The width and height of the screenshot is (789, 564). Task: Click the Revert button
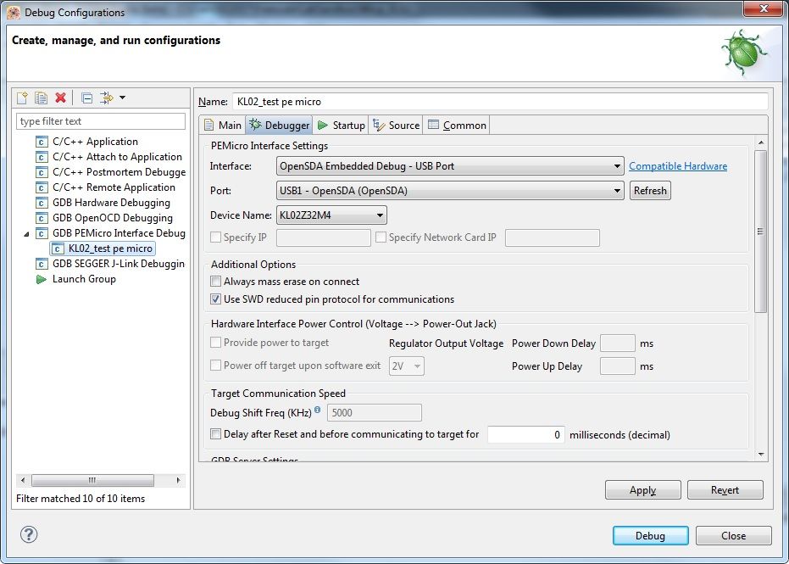pos(725,490)
